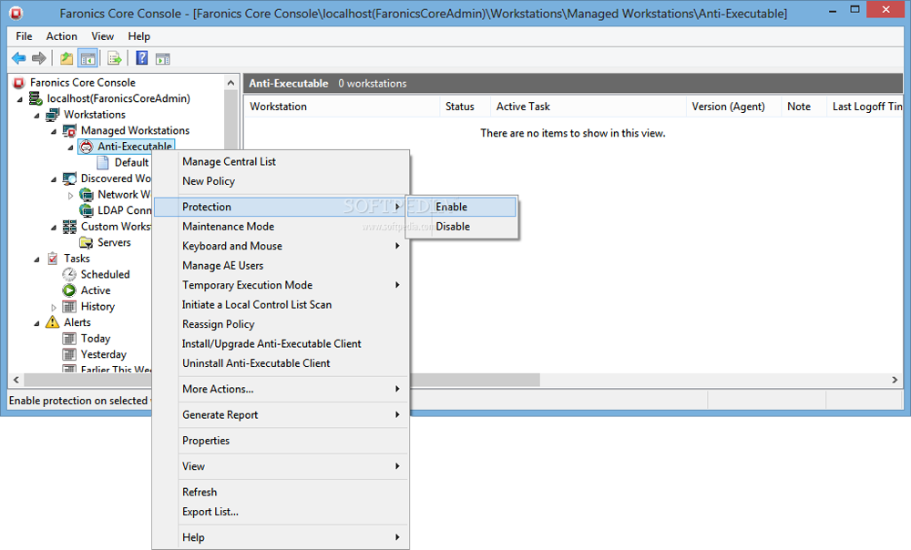Choose Export List... from the context menu

pyautogui.click(x=281, y=512)
